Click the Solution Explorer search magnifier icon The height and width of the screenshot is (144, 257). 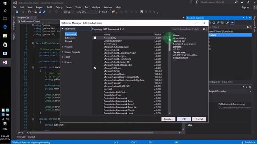tap(248, 27)
